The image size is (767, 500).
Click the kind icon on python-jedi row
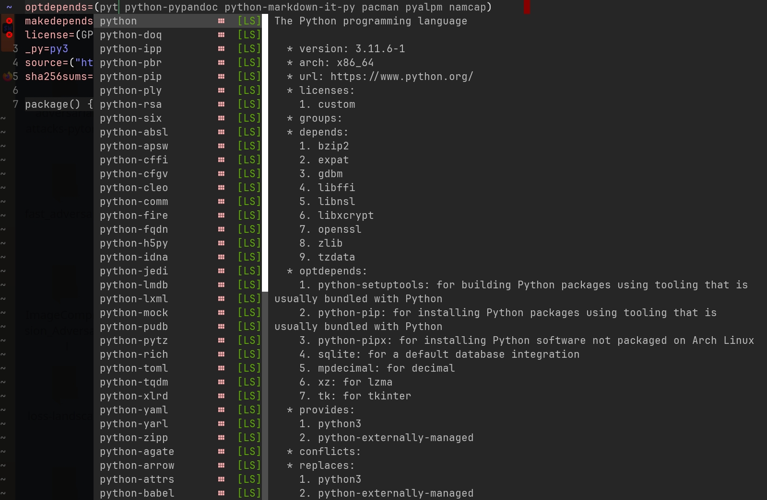pos(221,271)
